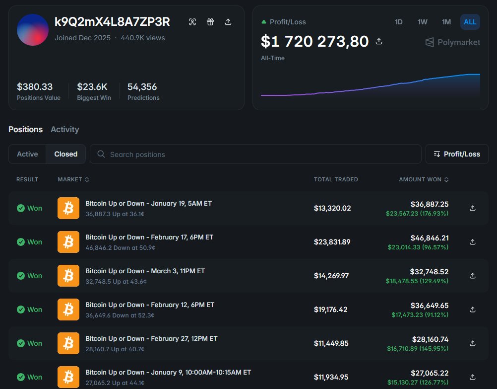Viewport: 497px width, 389px height.
Task: Select the 1M profit timeframe
Action: pyautogui.click(x=446, y=22)
